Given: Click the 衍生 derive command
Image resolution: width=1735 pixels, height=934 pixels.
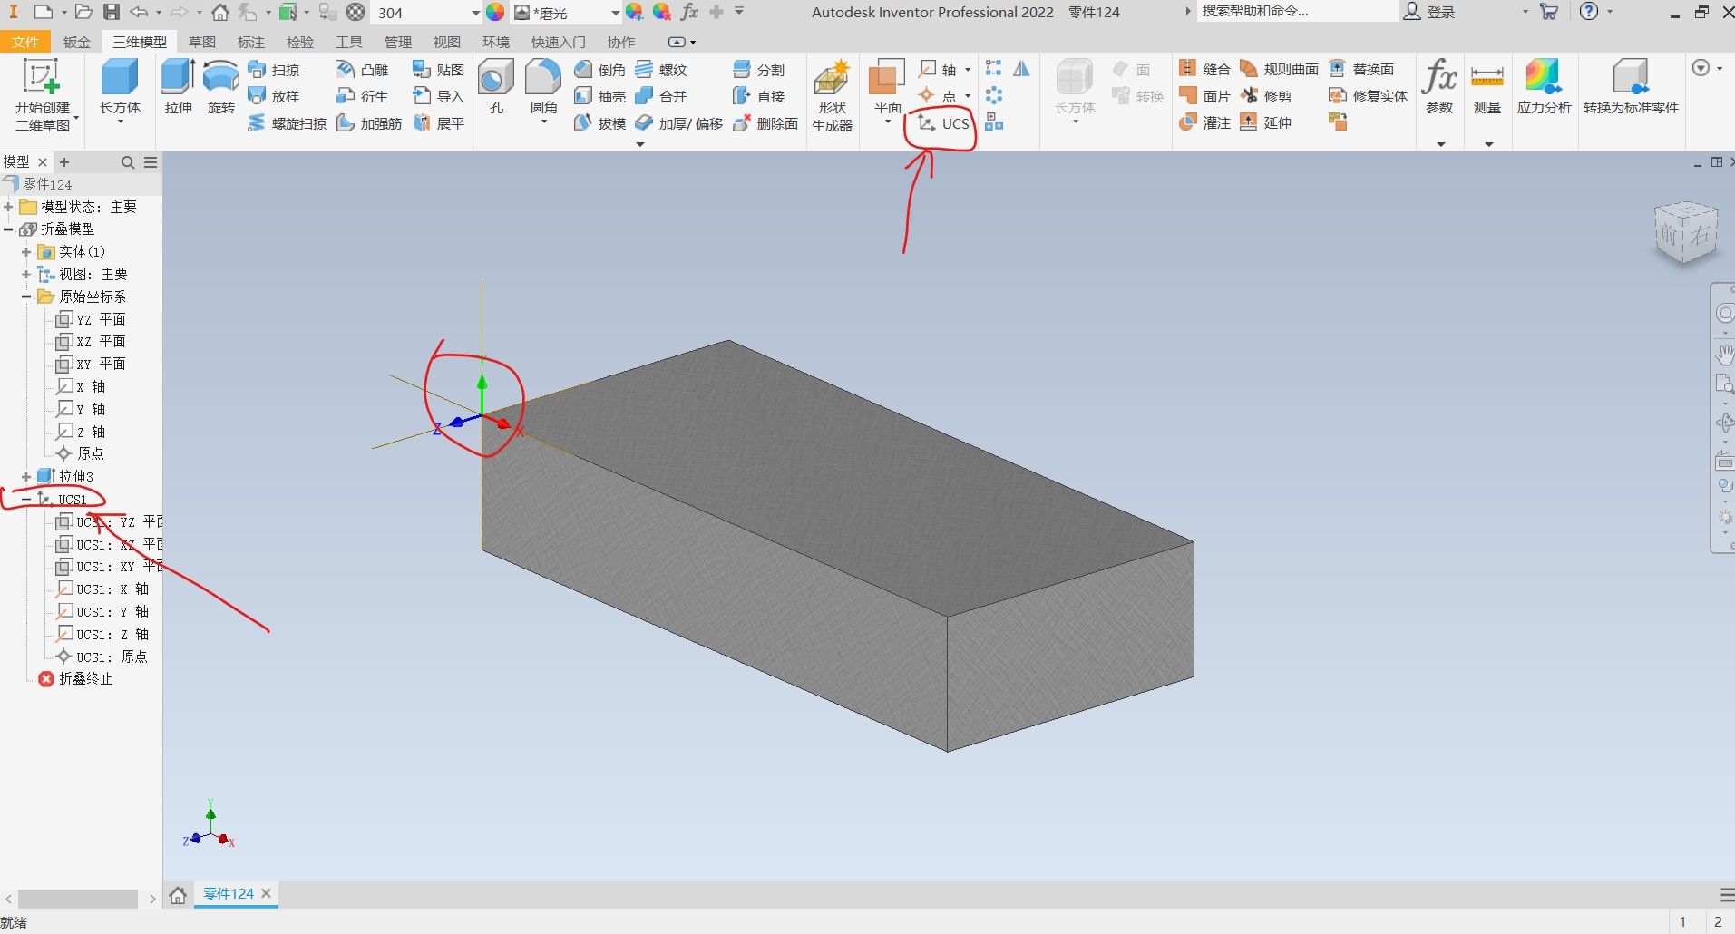Looking at the screenshot, I should pyautogui.click(x=363, y=96).
